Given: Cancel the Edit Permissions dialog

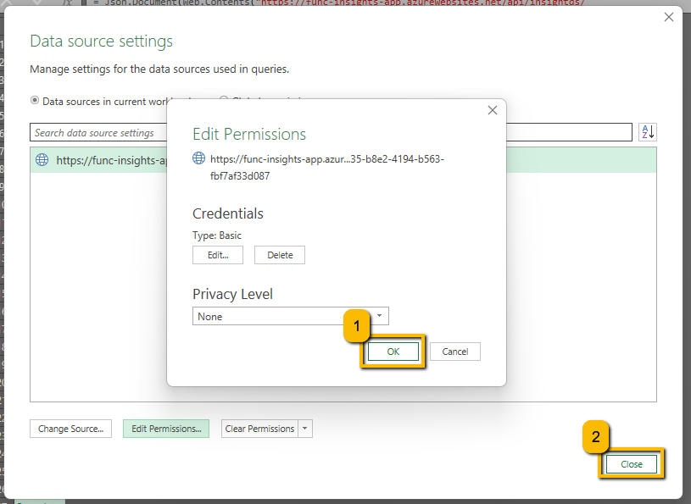Looking at the screenshot, I should 454,352.
